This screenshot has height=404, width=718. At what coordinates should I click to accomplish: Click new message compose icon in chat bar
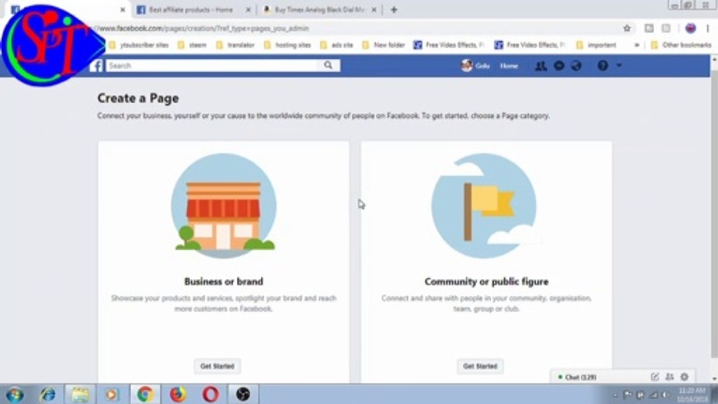(x=655, y=377)
